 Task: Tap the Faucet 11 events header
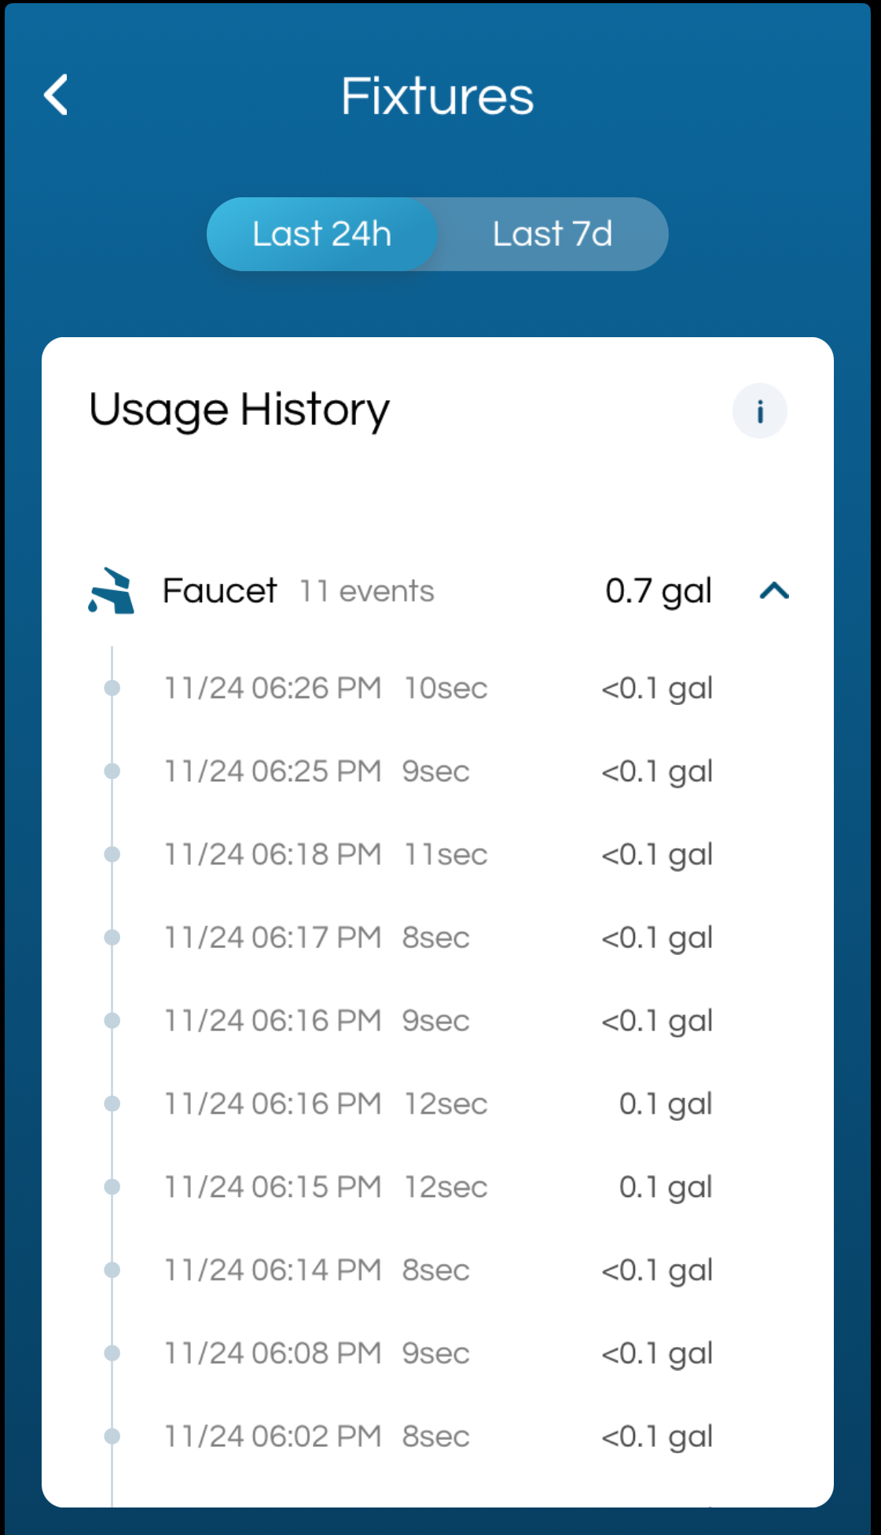click(298, 591)
